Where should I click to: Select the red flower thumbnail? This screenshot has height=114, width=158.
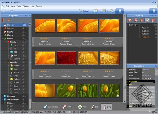pyautogui.click(x=66, y=58)
